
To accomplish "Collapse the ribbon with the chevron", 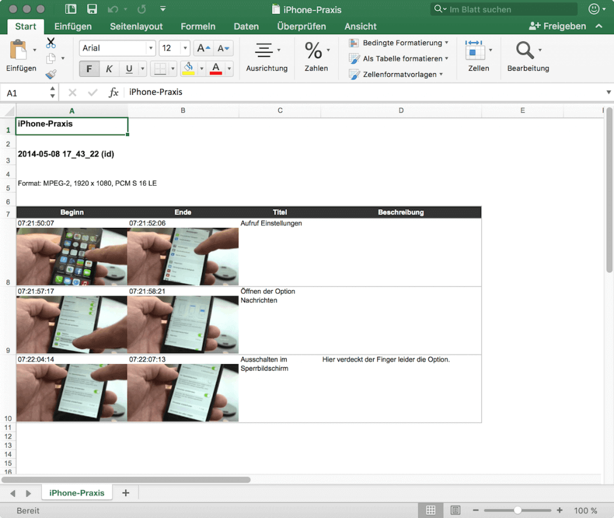I will pos(599,26).
